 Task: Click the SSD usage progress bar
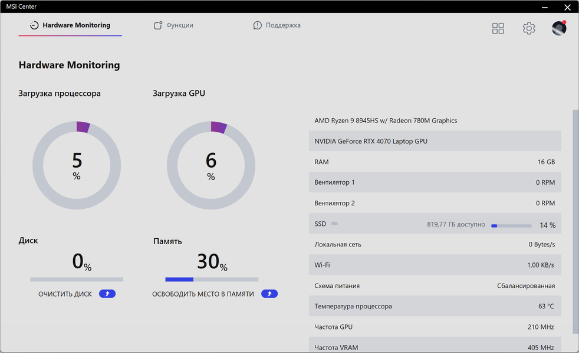coord(511,225)
